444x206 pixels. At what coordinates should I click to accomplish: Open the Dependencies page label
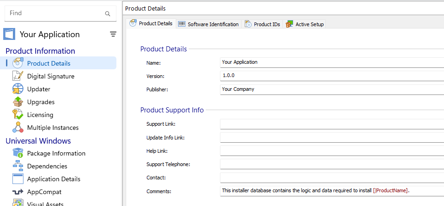tap(47, 166)
